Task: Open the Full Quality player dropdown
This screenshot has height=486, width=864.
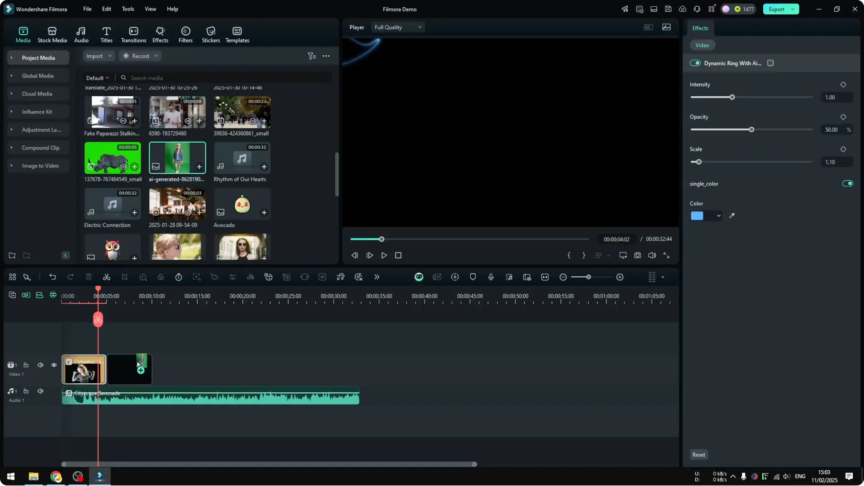Action: tap(397, 27)
